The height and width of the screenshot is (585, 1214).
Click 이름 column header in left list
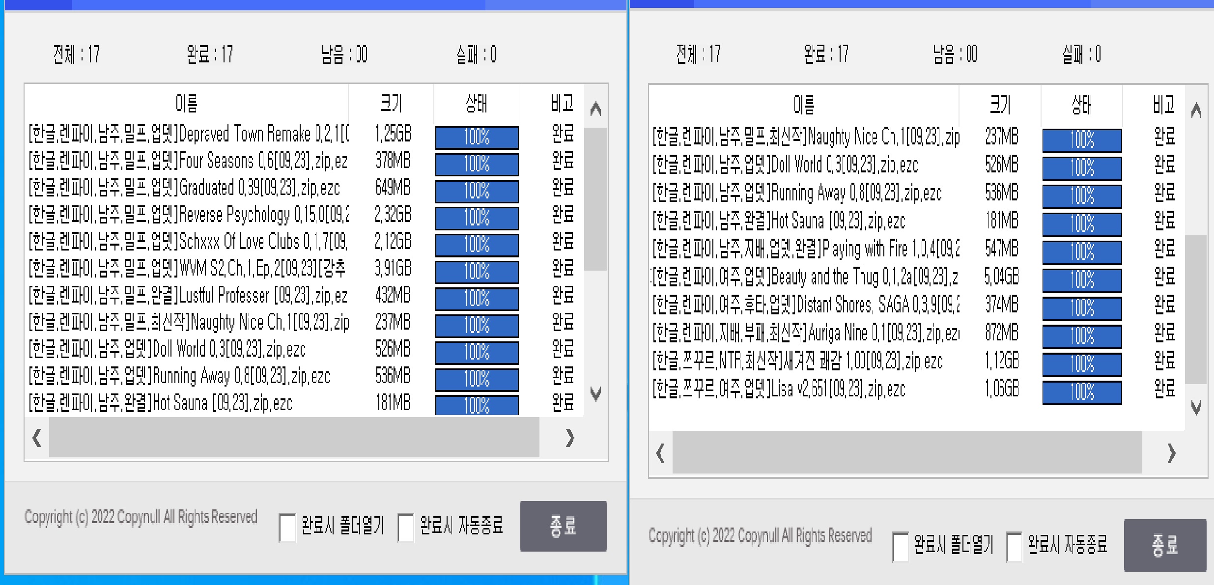point(187,104)
